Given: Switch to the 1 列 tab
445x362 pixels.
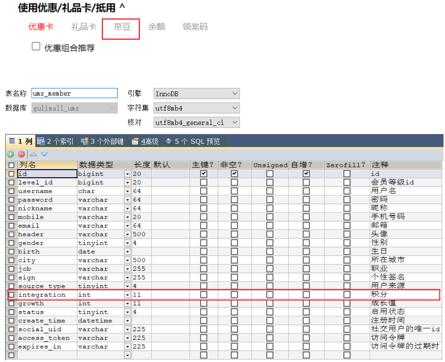Looking at the screenshot, I should (x=21, y=141).
